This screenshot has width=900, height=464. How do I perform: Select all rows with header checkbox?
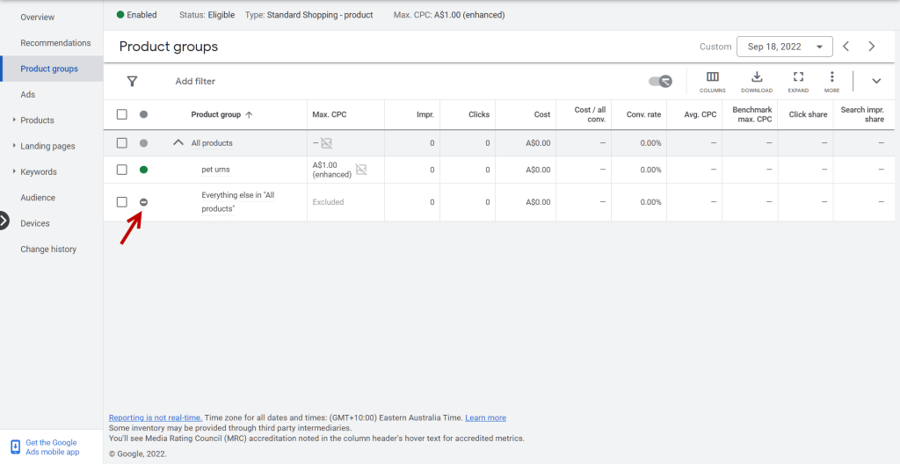click(122, 114)
